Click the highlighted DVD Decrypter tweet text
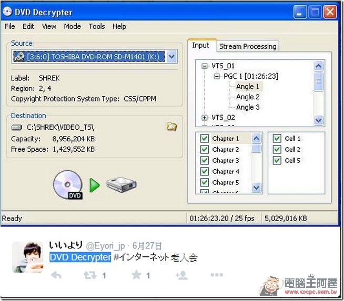This screenshot has height=301, width=344. click(x=80, y=257)
